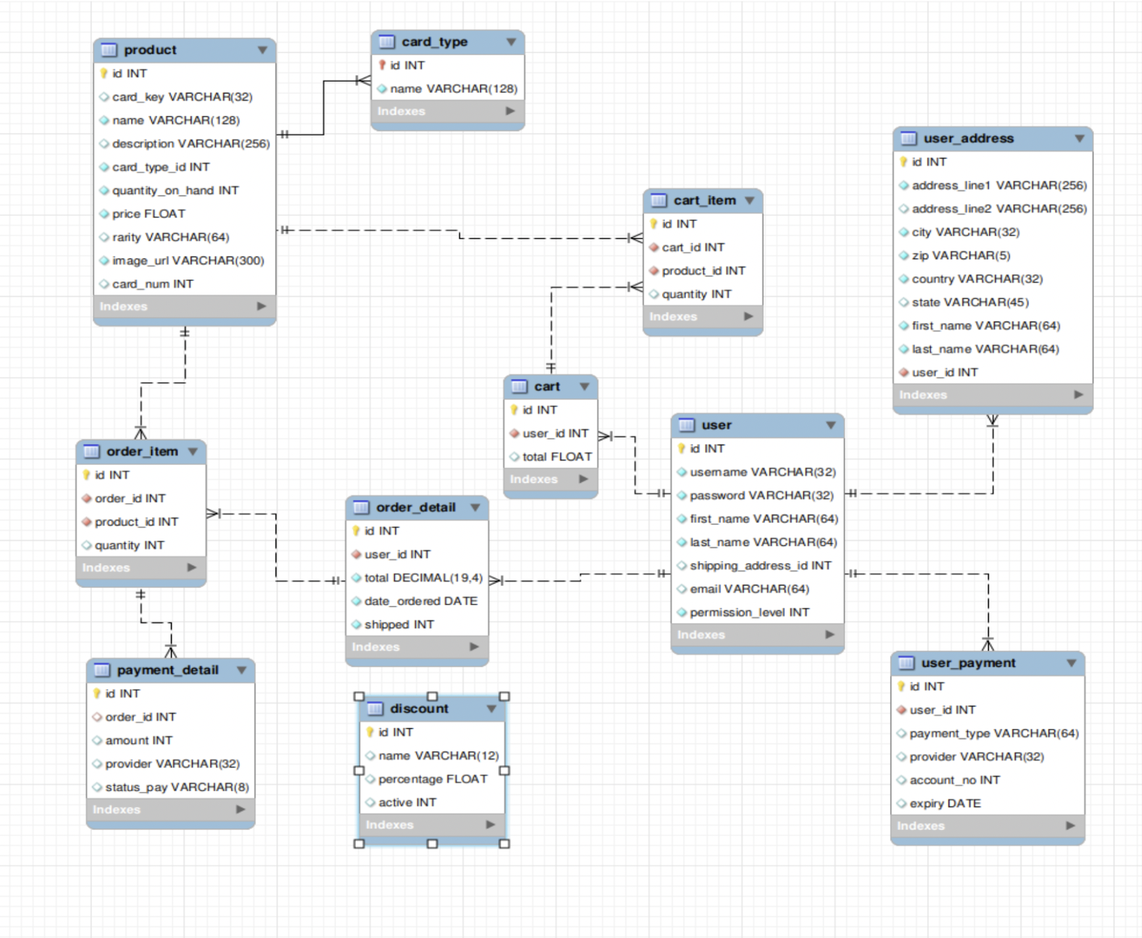The height and width of the screenshot is (938, 1142).
Task: Click foreign key icon beside cart_item cart_id
Action: (x=654, y=248)
